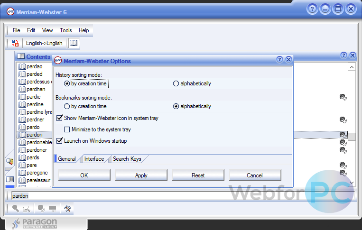Click the search input field containing pardon
The width and height of the screenshot is (362, 230).
pyautogui.click(x=182, y=196)
